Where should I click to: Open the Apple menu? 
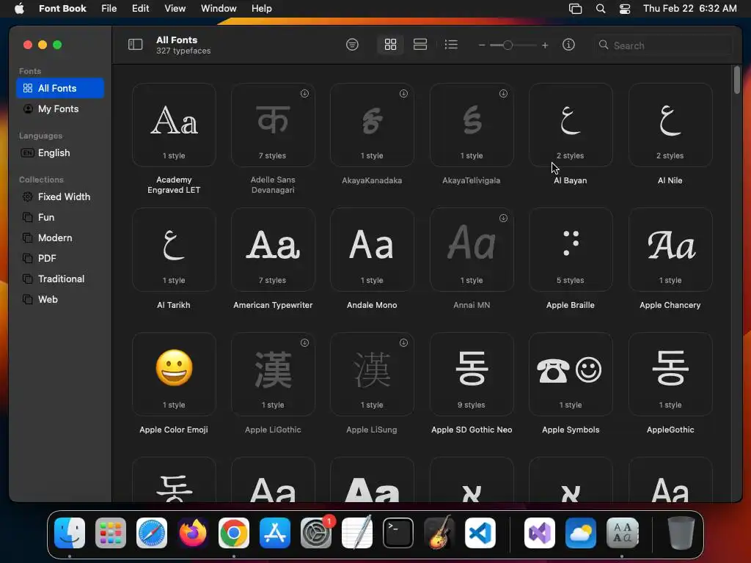tap(19, 8)
